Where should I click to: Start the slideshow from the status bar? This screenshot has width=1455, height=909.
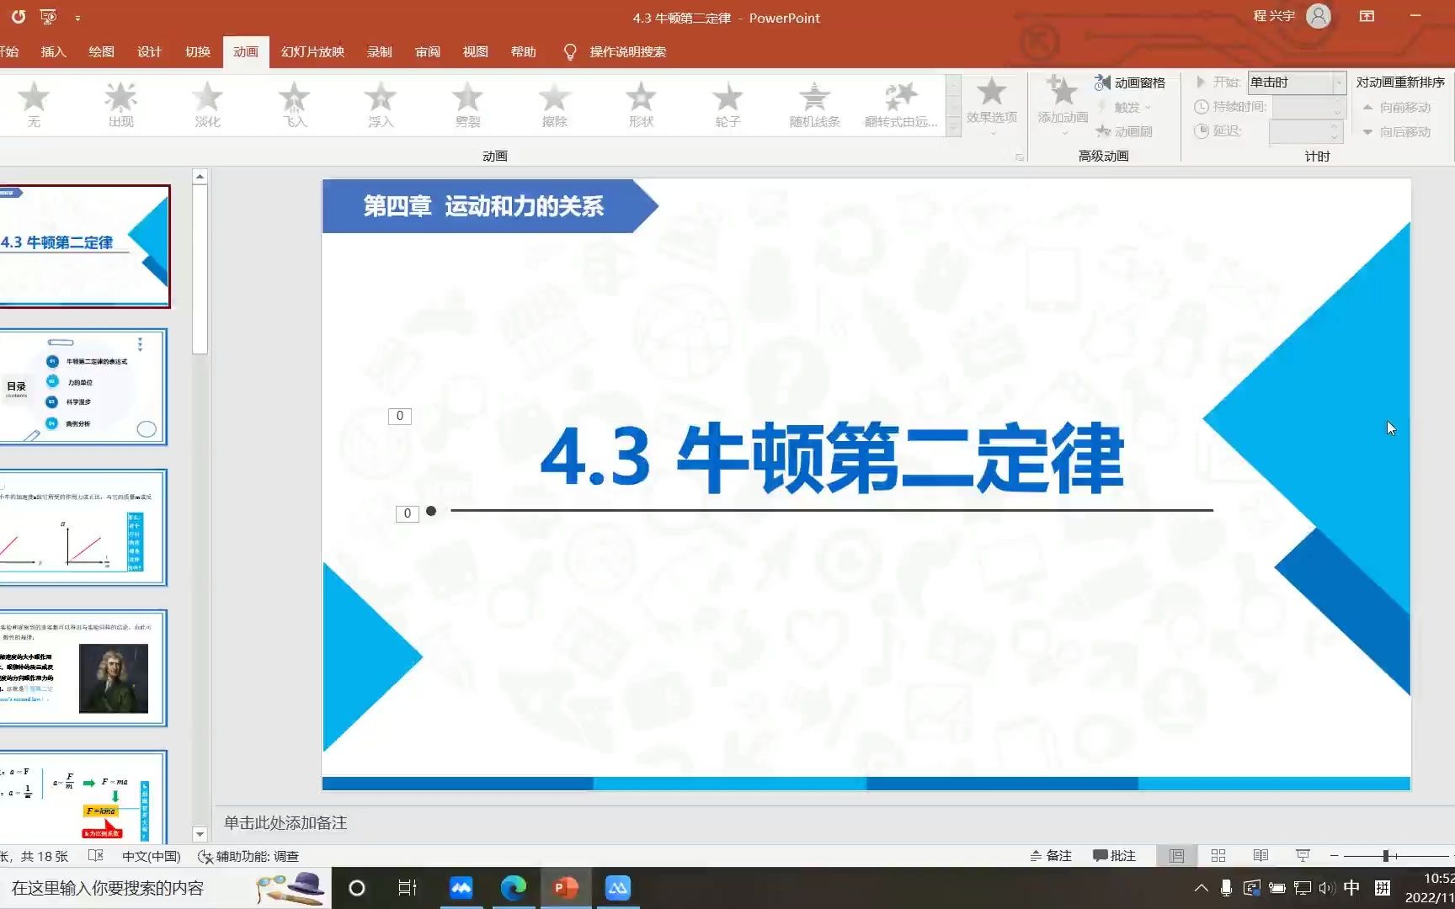(1302, 855)
